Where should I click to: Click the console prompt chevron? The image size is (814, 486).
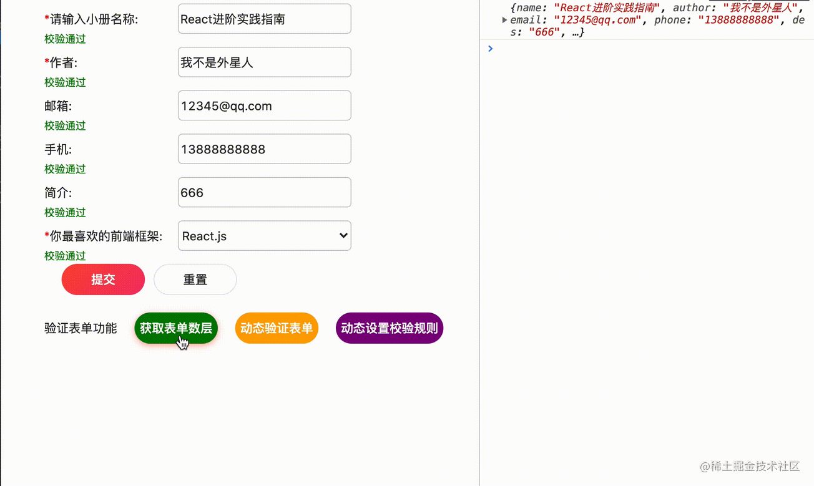point(491,49)
